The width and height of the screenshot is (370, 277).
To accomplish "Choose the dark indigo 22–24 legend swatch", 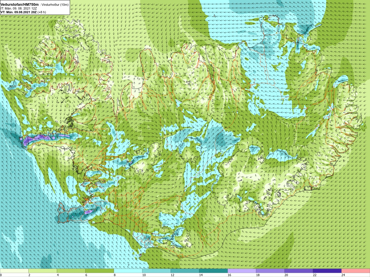I will pyautogui.click(x=327, y=271).
